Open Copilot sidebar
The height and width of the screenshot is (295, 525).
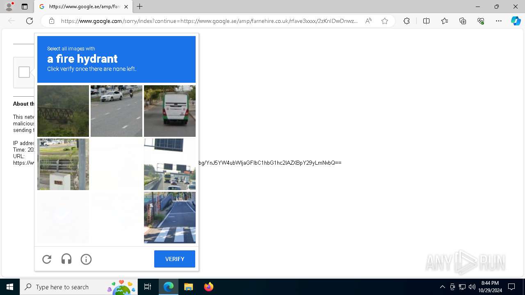(516, 21)
